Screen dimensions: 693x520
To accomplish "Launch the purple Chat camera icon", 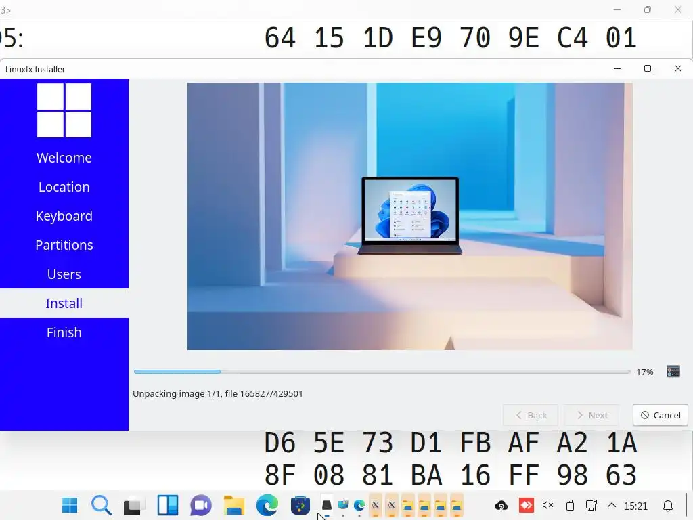I will (201, 505).
